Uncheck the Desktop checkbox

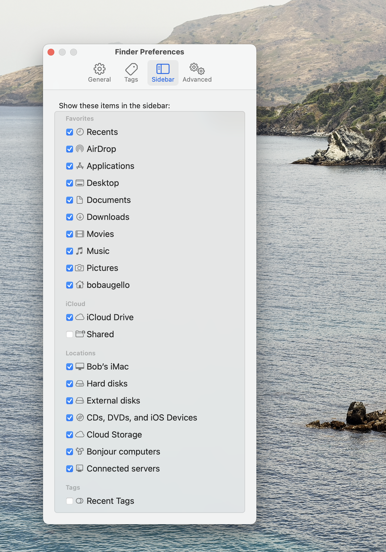tap(70, 183)
